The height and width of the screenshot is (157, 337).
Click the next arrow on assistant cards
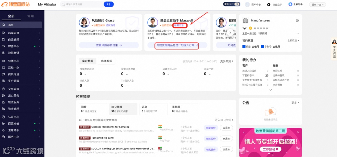(230, 33)
